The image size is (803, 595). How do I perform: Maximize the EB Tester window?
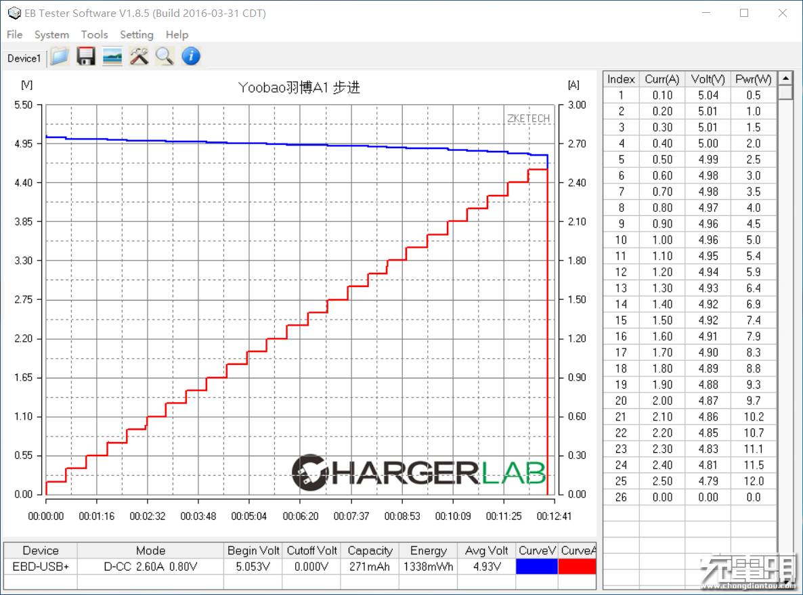(x=744, y=14)
